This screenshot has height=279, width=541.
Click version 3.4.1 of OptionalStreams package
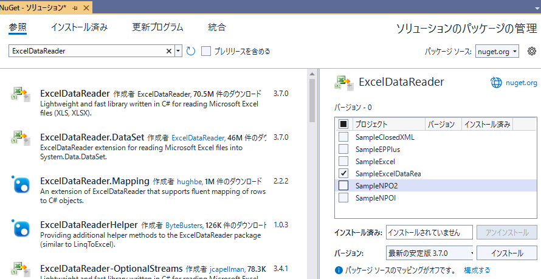click(x=281, y=269)
